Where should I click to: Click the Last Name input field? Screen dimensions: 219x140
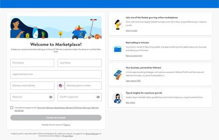tap(79, 63)
